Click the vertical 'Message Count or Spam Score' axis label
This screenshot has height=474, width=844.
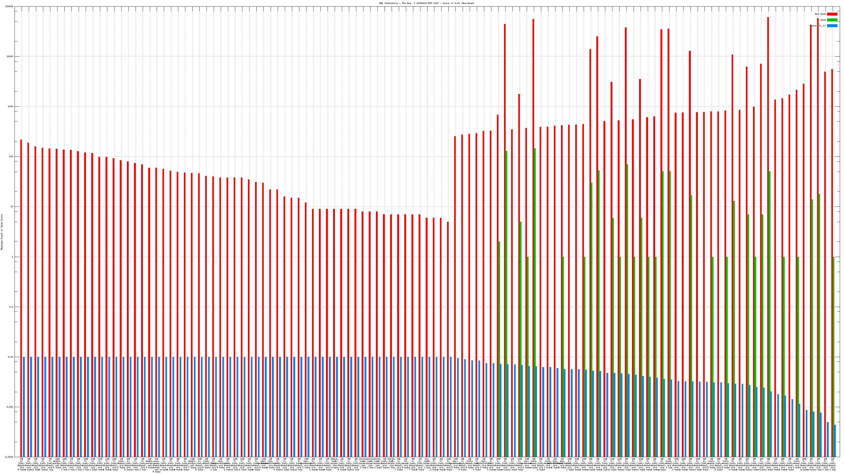[x=2, y=232]
